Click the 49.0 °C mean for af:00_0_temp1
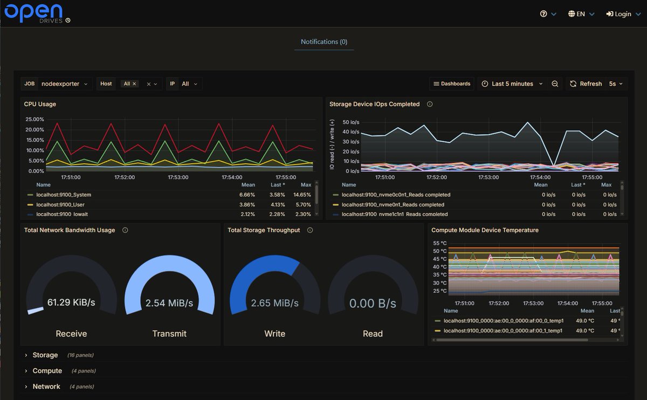 click(x=585, y=321)
